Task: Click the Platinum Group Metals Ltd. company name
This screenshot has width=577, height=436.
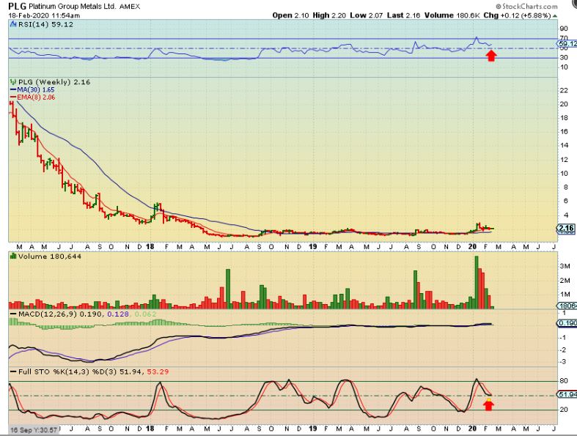Action: tap(73, 7)
